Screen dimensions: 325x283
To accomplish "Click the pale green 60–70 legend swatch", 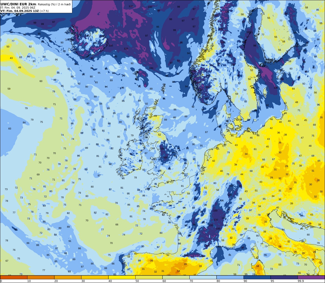I will pyautogui.click(x=176, y=277).
